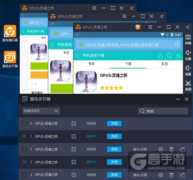Viewport: 193px width, 180px height.
Task: Click the green button in the back emulator window
Action: click(x=39, y=66)
